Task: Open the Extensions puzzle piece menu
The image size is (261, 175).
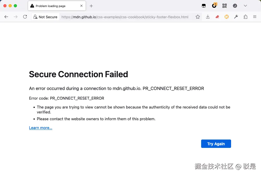Action: tap(245, 17)
